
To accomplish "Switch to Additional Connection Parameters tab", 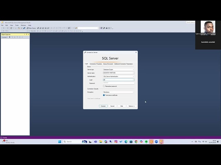I will click(123, 64).
